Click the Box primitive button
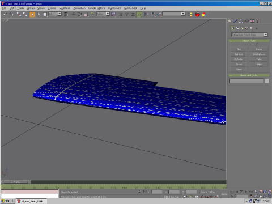This screenshot has height=204, width=272. (x=239, y=49)
